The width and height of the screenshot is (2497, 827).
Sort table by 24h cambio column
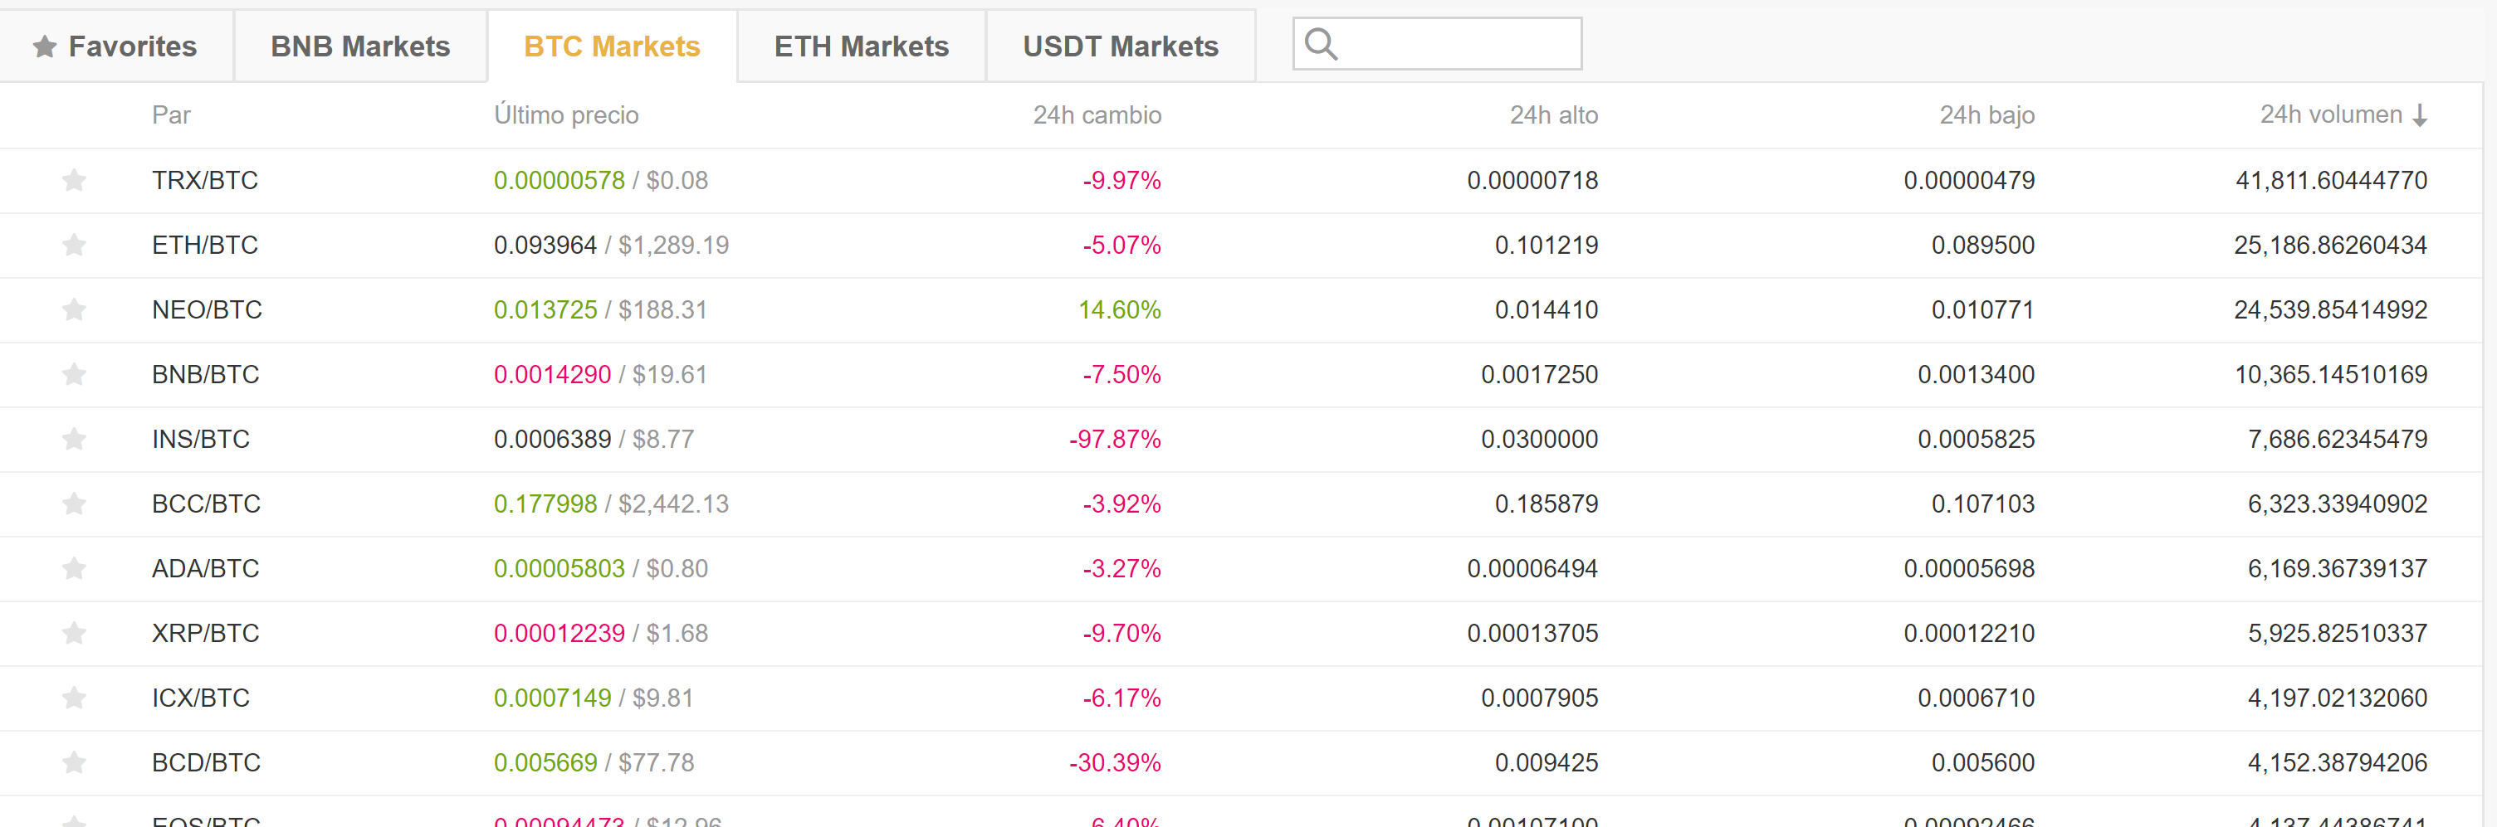1097,115
